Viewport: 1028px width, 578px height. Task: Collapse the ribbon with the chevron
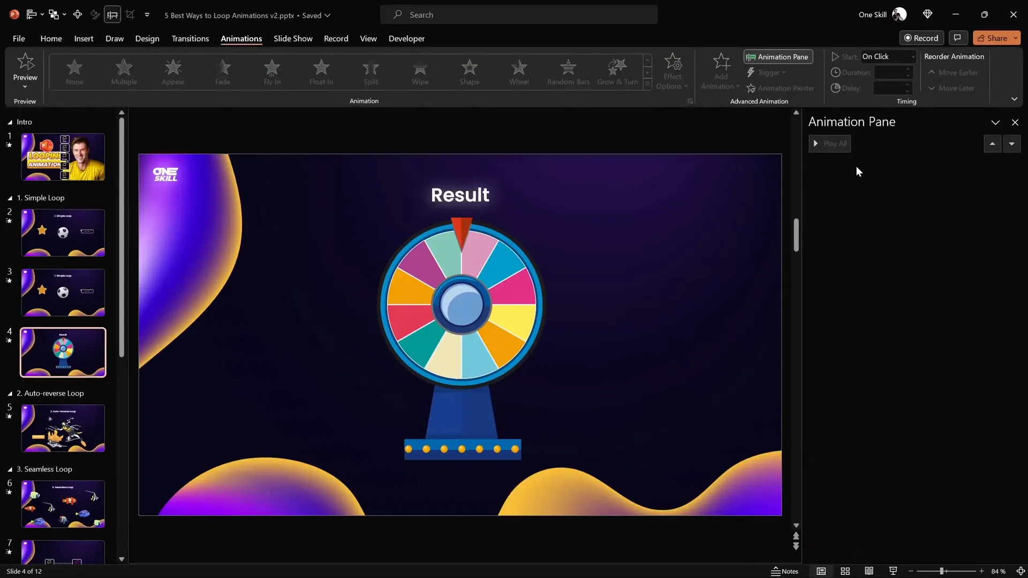[x=1014, y=99]
